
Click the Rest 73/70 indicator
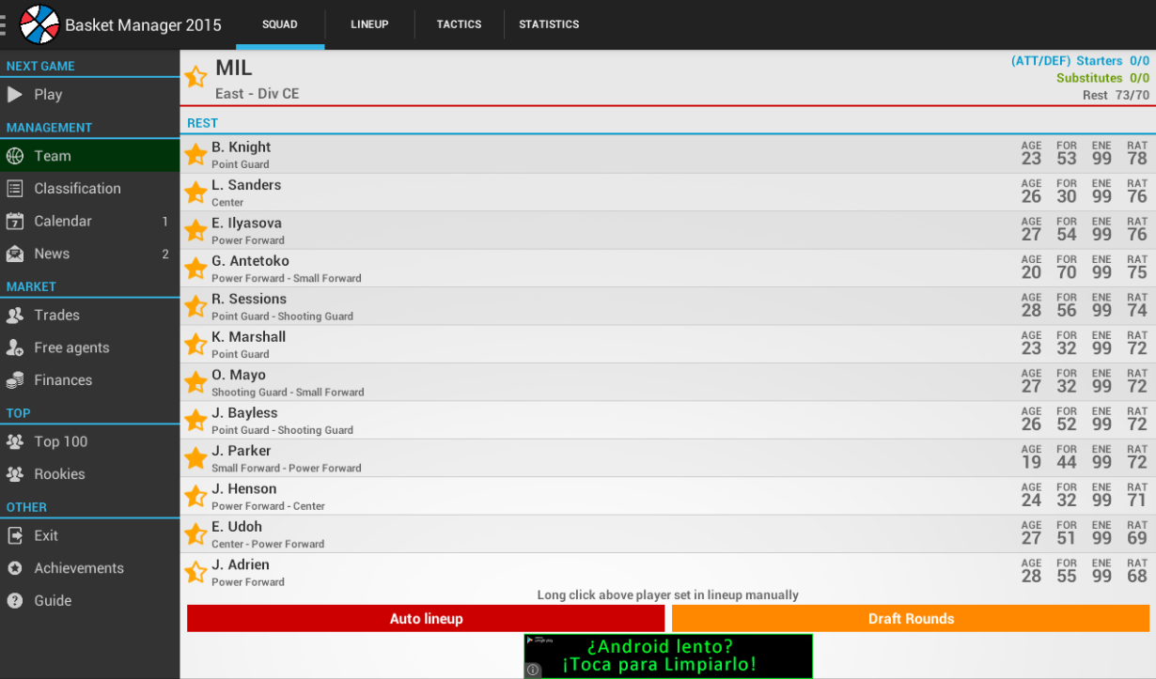[x=1116, y=95]
